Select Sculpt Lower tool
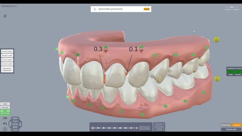 (7, 56)
